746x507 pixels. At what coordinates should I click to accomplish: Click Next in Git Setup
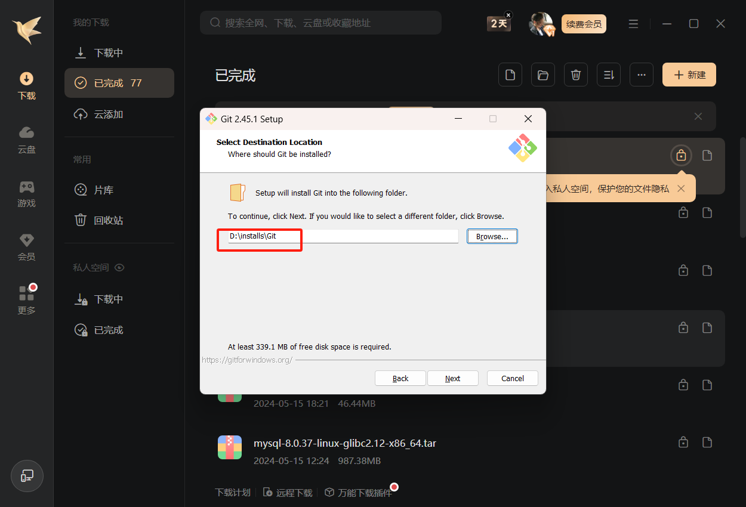click(453, 378)
